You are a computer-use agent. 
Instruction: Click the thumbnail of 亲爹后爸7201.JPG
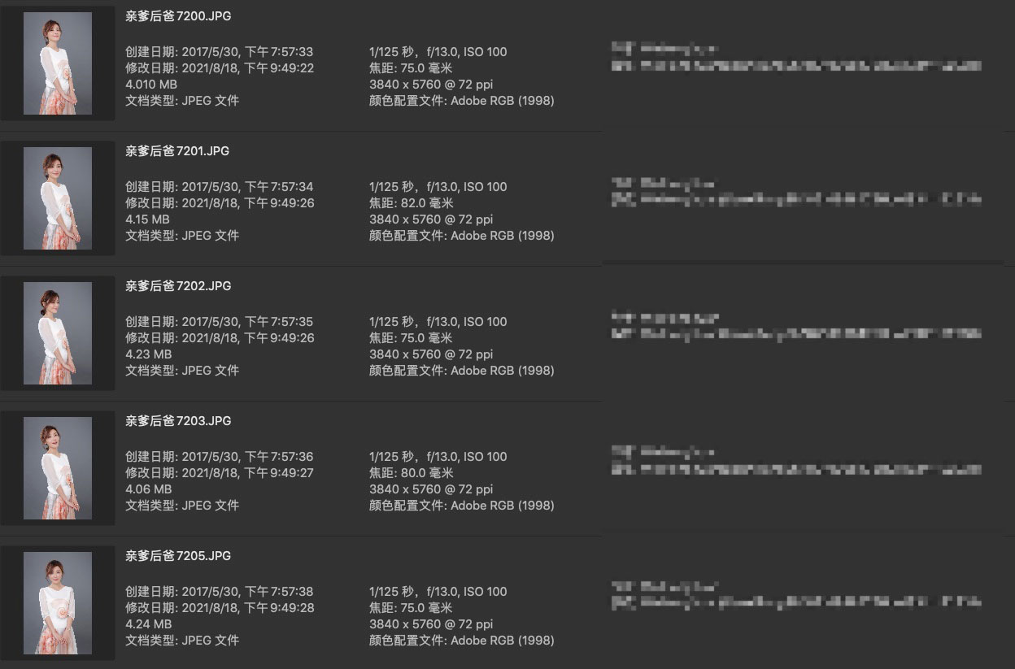(x=57, y=198)
